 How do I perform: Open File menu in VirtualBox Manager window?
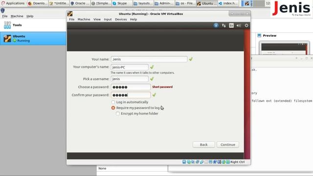coord(5,16)
